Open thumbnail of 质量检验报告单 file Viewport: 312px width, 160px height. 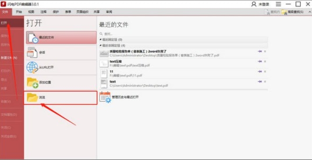[x=104, y=53]
